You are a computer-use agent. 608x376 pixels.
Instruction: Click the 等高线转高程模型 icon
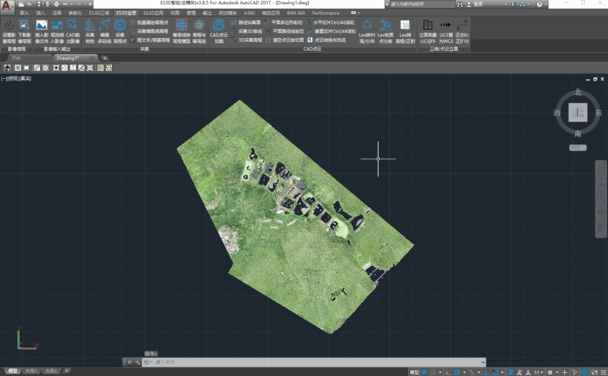pyautogui.click(x=181, y=32)
